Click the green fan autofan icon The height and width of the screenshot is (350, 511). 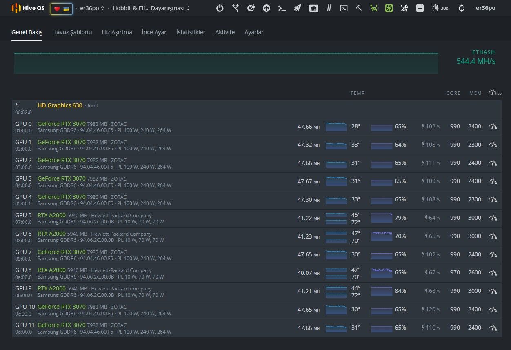pos(389,8)
